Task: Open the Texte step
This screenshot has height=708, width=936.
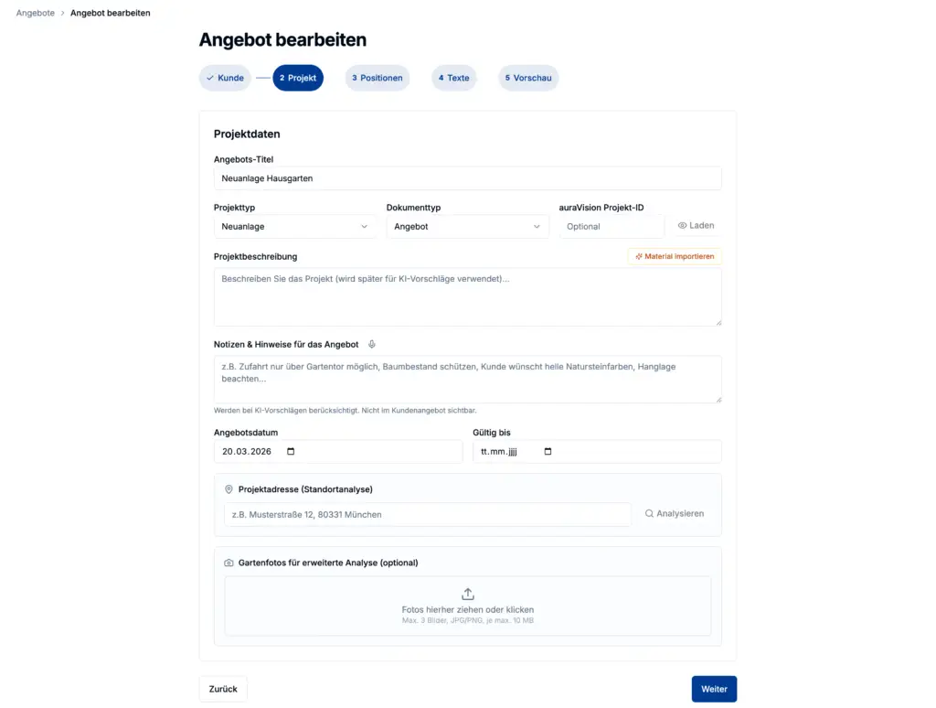Action: (x=454, y=79)
